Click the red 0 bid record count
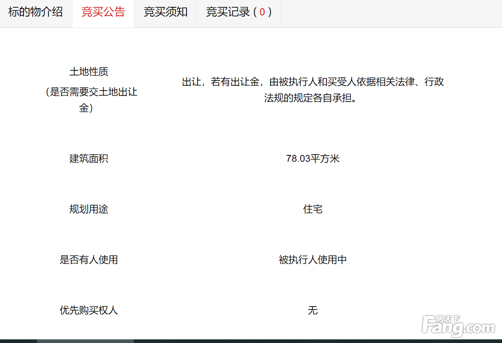502x343 pixels. 262,12
